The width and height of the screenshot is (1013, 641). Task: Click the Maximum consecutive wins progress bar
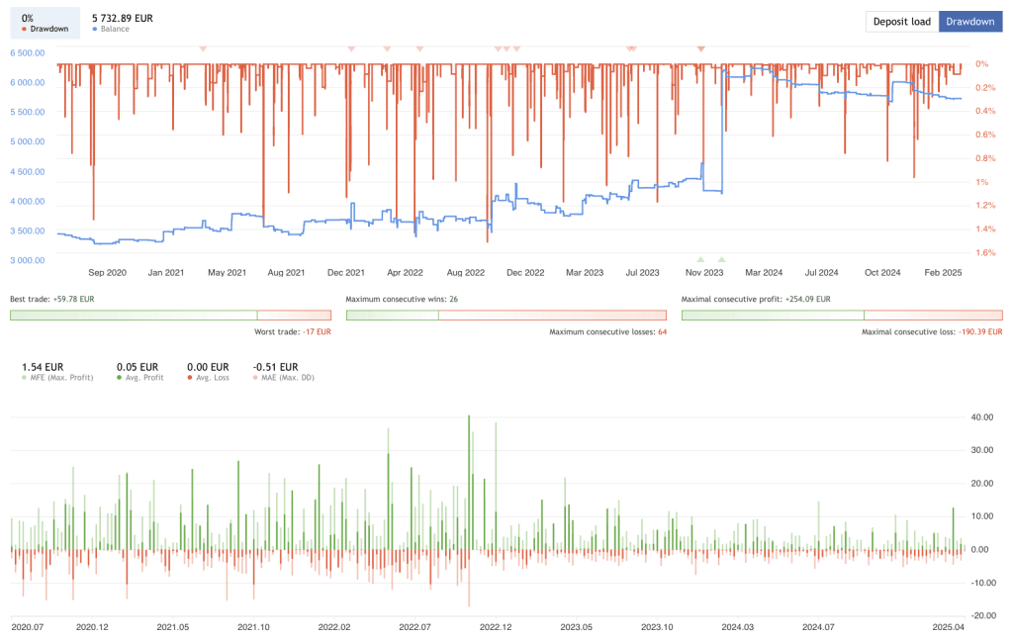coord(506,315)
